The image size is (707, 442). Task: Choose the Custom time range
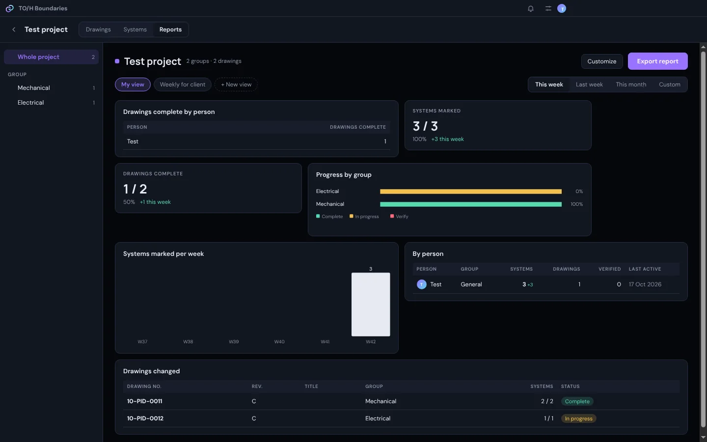point(670,84)
